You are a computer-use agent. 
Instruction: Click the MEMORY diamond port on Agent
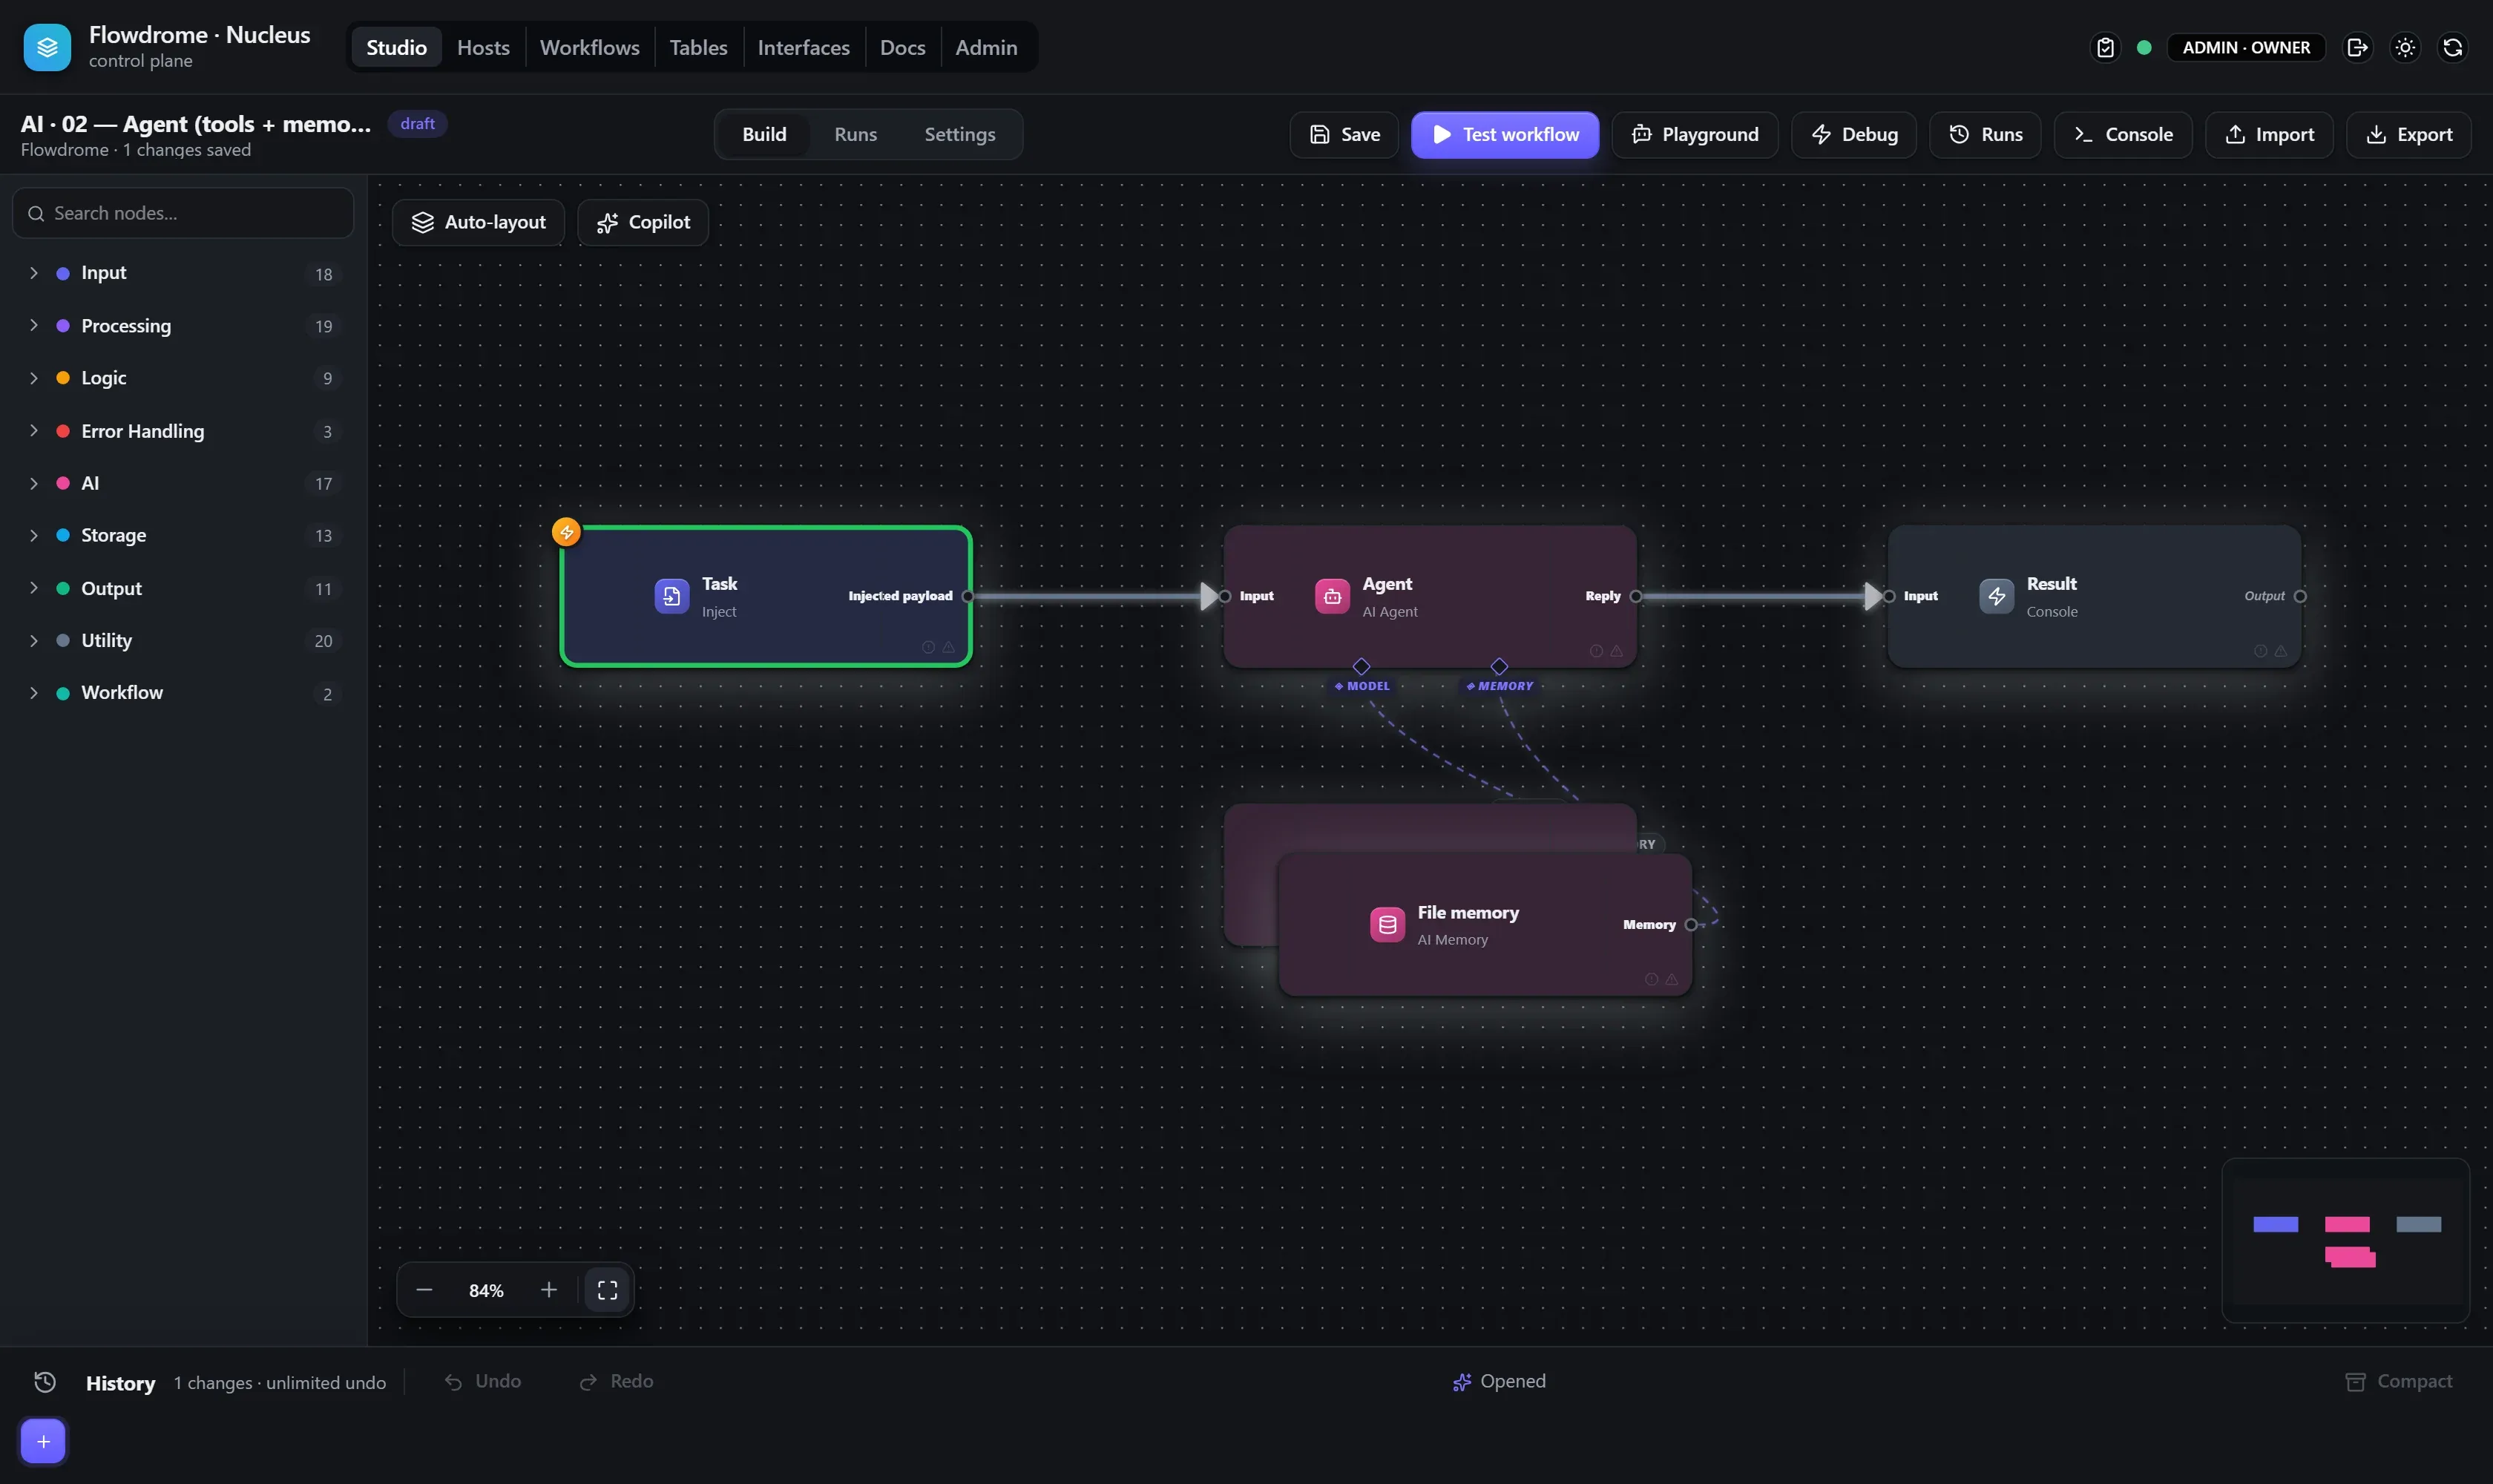pyautogui.click(x=1499, y=666)
